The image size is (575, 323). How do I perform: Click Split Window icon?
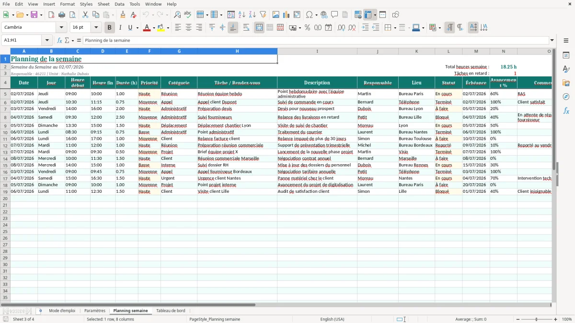coord(382,15)
